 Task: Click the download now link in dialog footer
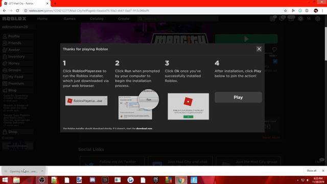pos(144,128)
